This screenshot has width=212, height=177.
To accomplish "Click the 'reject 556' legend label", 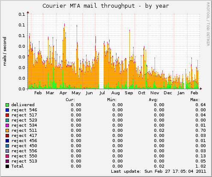I will 24,151.
